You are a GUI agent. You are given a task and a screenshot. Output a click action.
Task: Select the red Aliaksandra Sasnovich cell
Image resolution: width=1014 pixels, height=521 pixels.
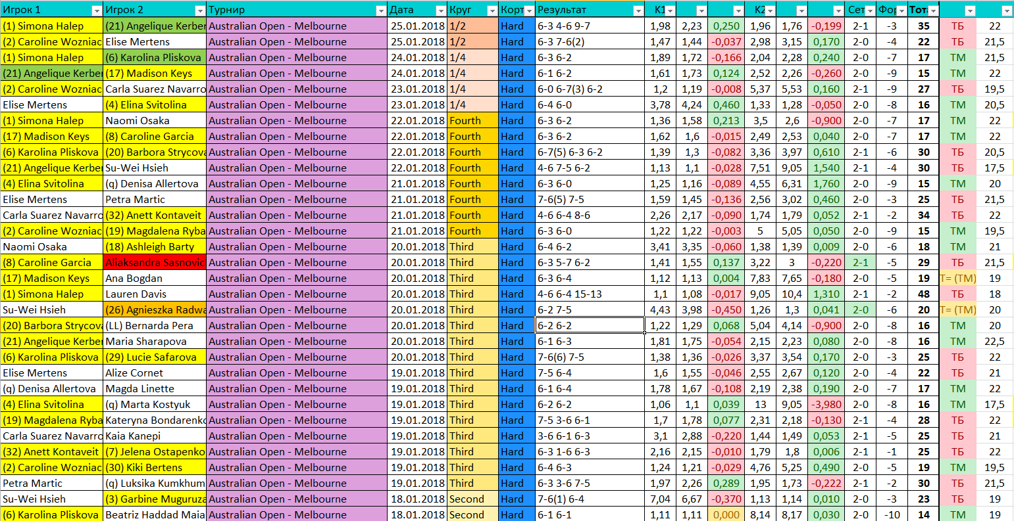click(x=155, y=262)
